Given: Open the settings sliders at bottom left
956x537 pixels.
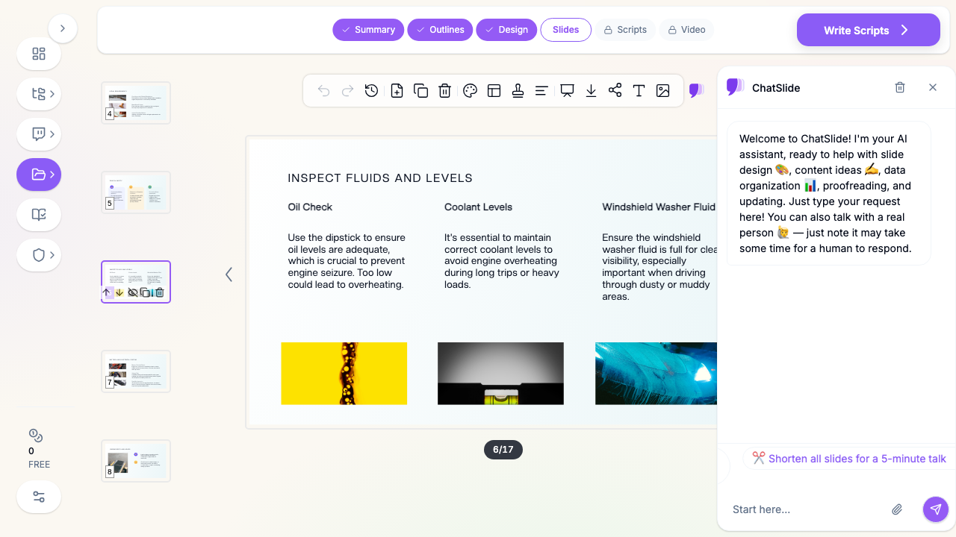Looking at the screenshot, I should [x=39, y=497].
